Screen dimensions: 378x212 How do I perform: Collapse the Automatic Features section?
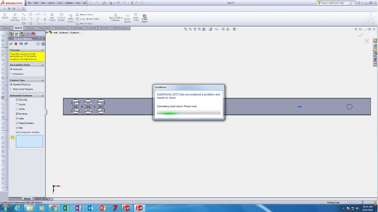click(x=43, y=96)
